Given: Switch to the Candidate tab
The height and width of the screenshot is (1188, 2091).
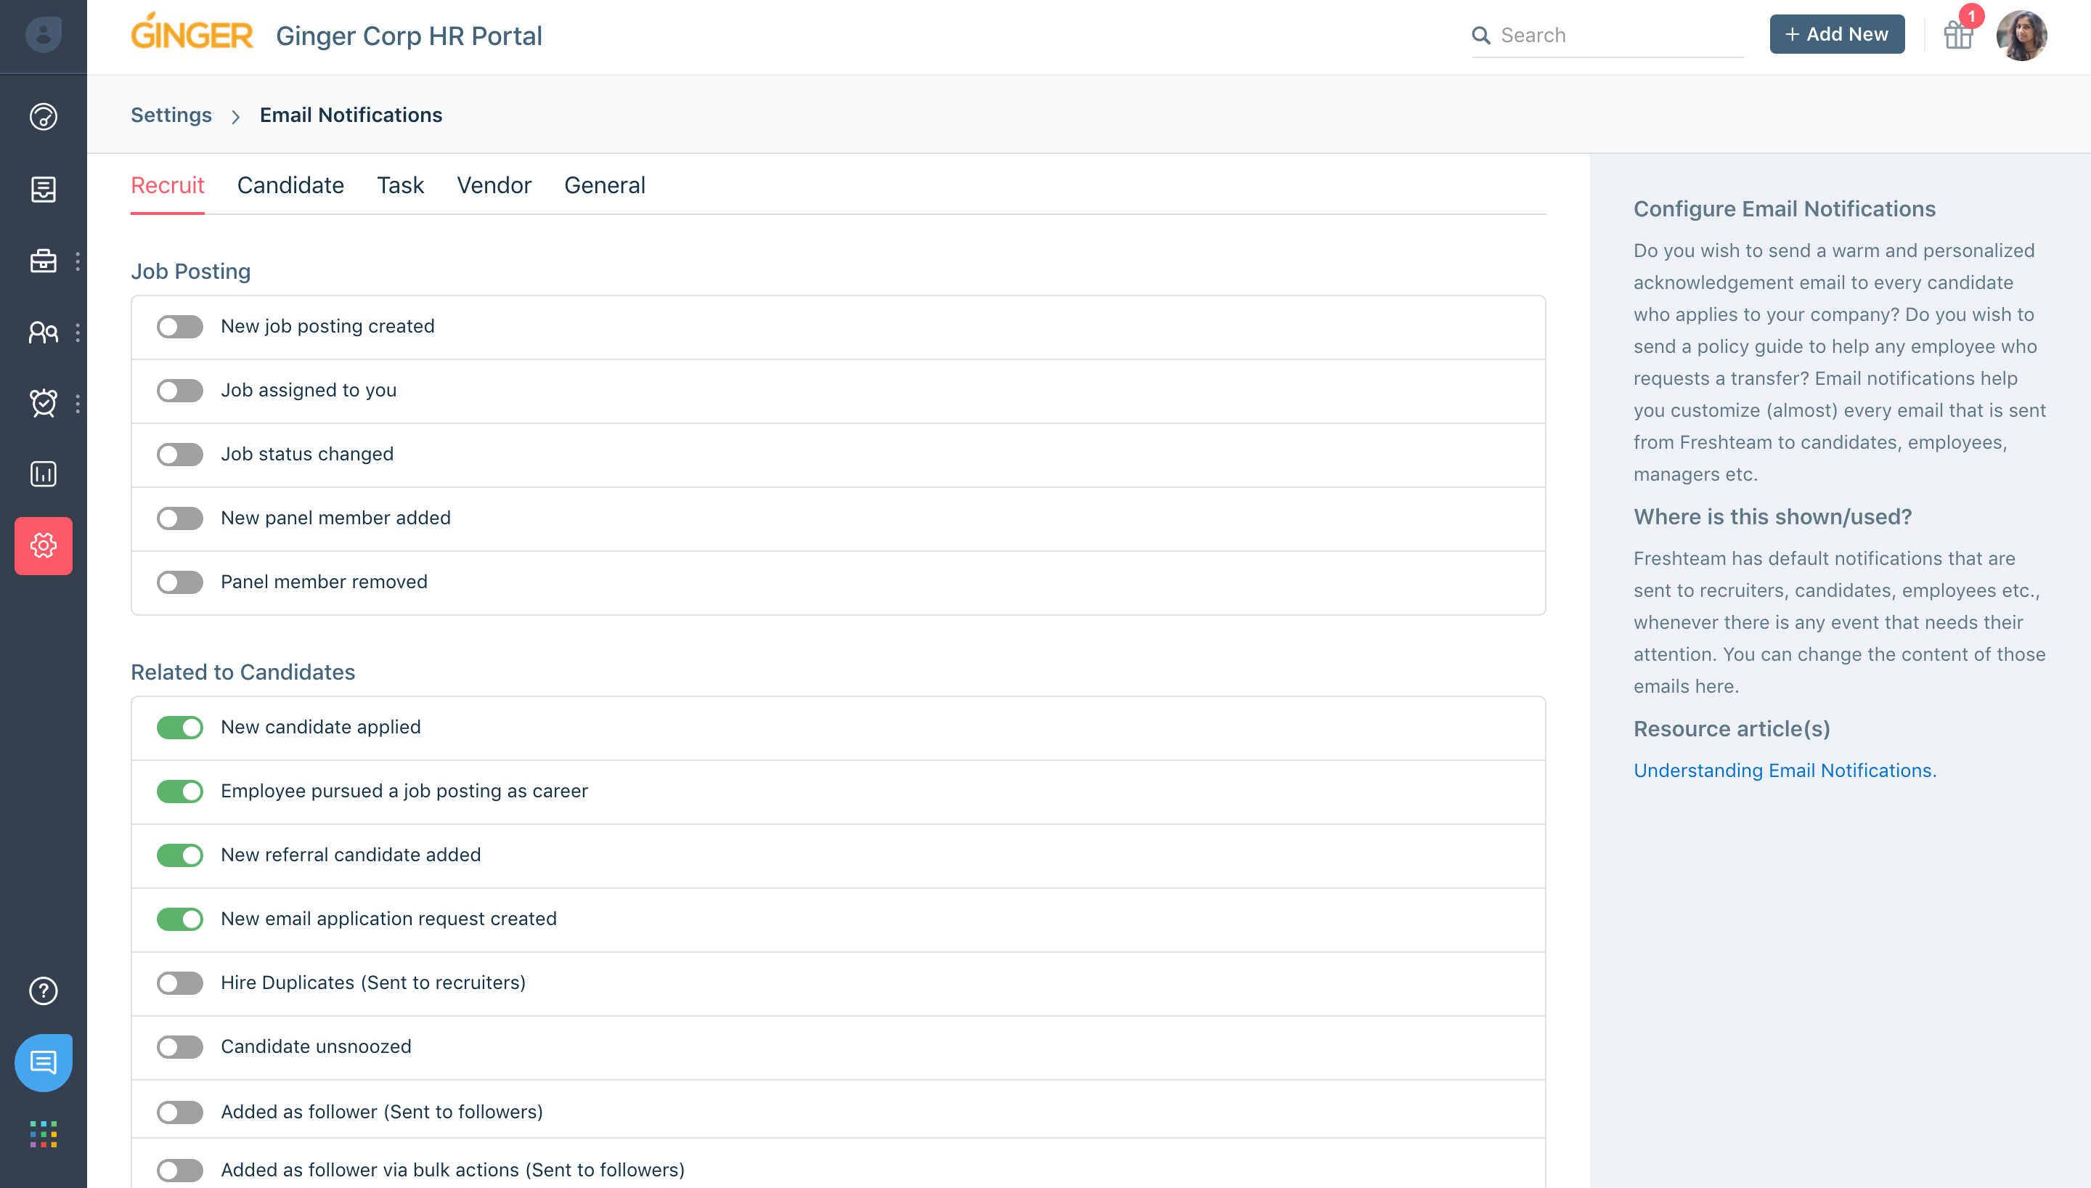Looking at the screenshot, I should click(x=290, y=185).
